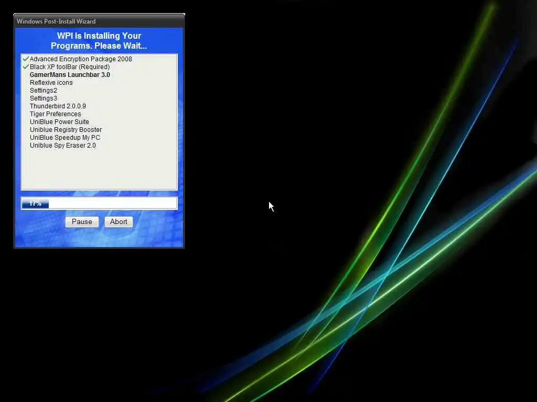This screenshot has height=402, width=537.
Task: Click the Settings2 list item
Action: pyautogui.click(x=44, y=90)
